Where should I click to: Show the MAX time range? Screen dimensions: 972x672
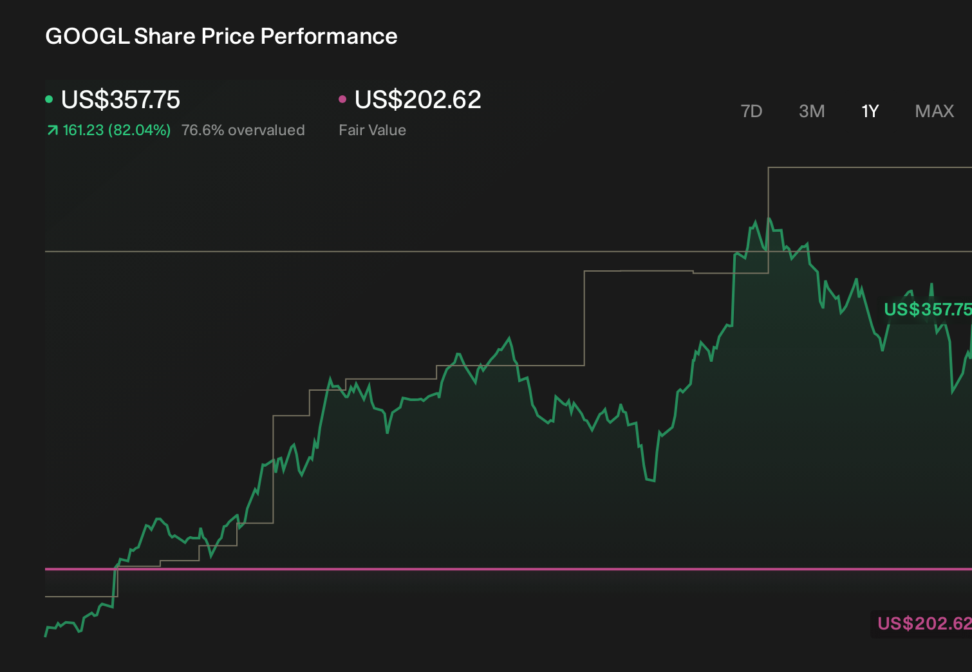pyautogui.click(x=934, y=111)
